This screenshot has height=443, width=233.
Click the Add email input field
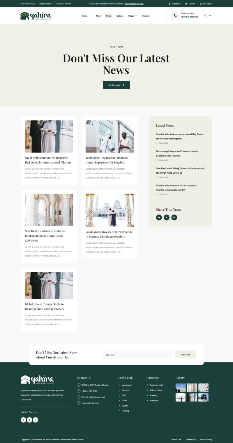pos(137,355)
